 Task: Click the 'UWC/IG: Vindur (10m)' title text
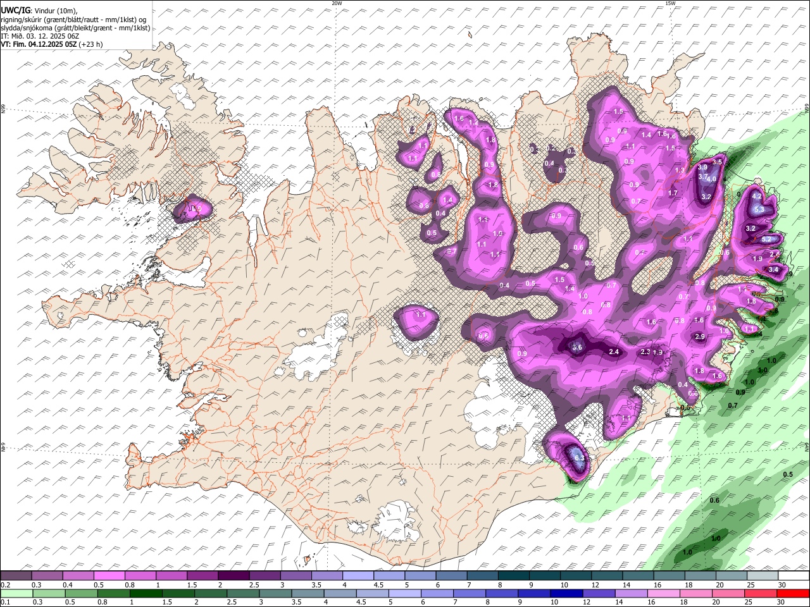39,11
